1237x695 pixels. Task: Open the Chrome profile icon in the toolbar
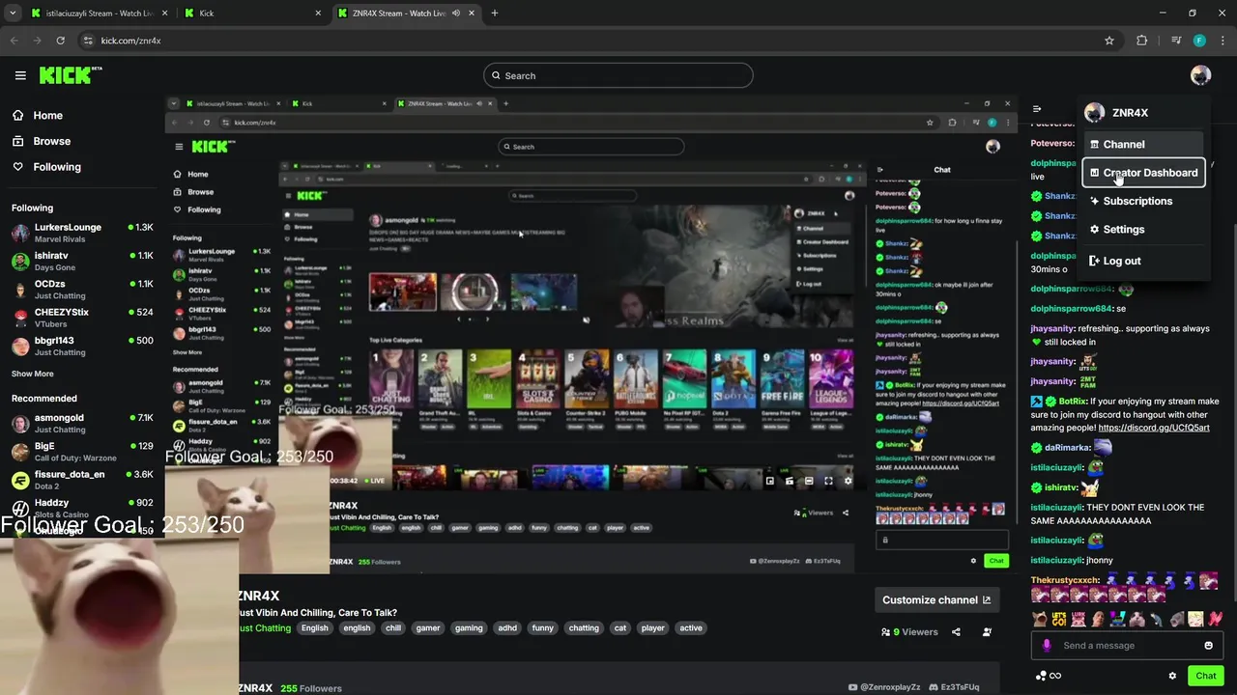coord(1199,41)
